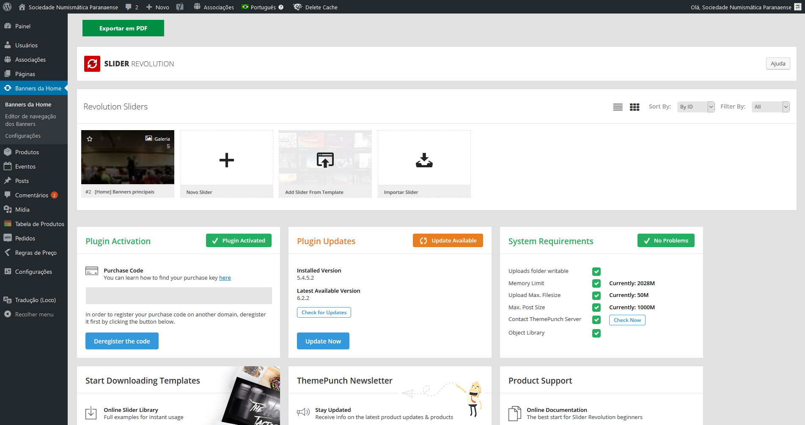Click the Max. Post Size checkmark
Viewport: 805px width, 425px height.
pyautogui.click(x=596, y=308)
